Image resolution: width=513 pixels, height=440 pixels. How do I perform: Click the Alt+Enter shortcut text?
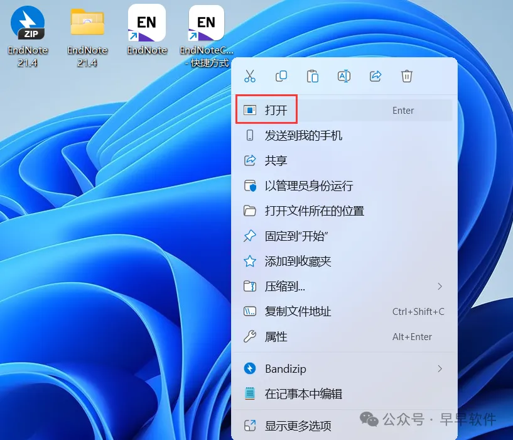coord(413,337)
